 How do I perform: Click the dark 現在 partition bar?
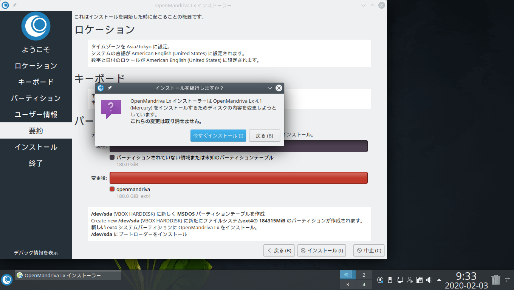pos(238,146)
